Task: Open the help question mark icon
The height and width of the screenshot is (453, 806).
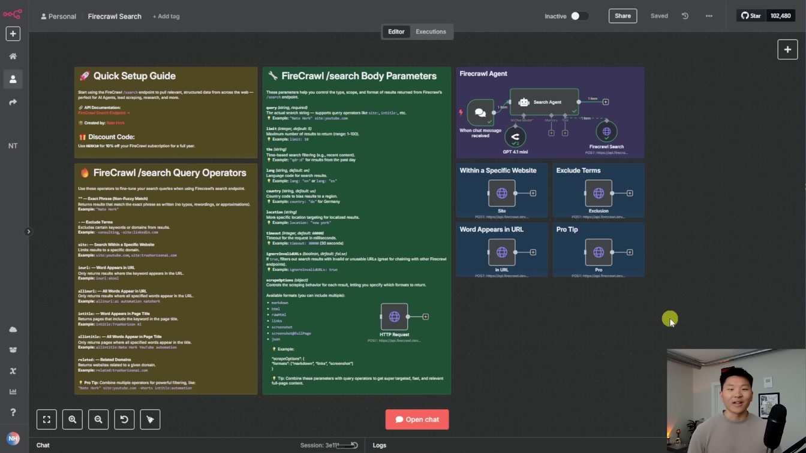Action: [13, 412]
